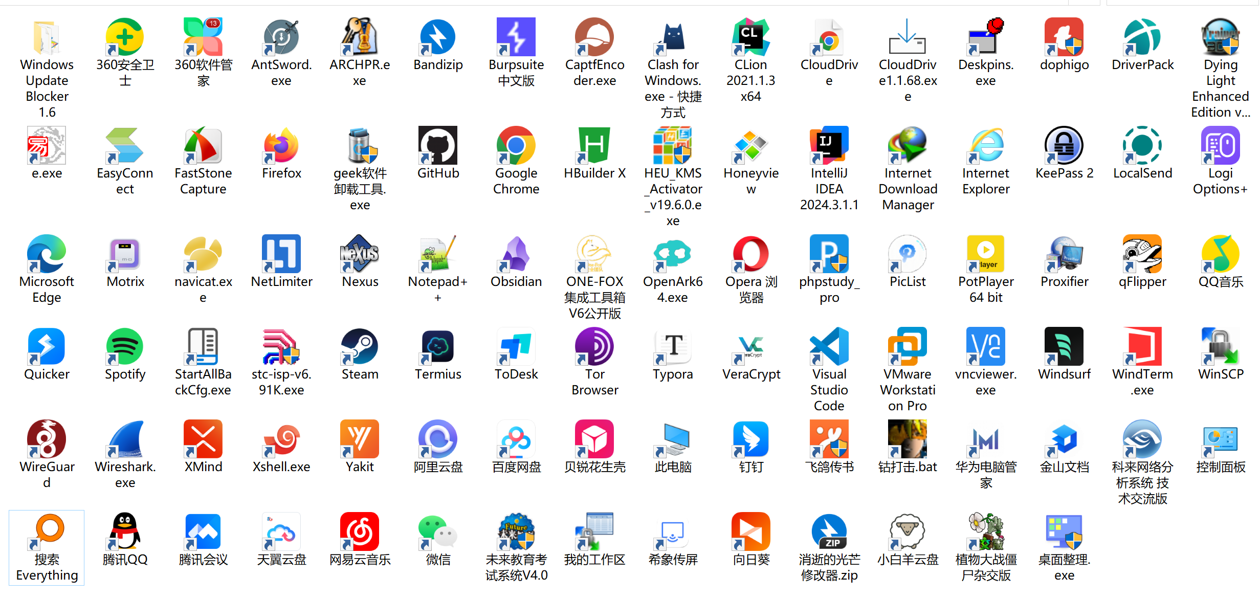The image size is (1260, 599).
Task: Select the Termius icon
Action: click(x=438, y=346)
